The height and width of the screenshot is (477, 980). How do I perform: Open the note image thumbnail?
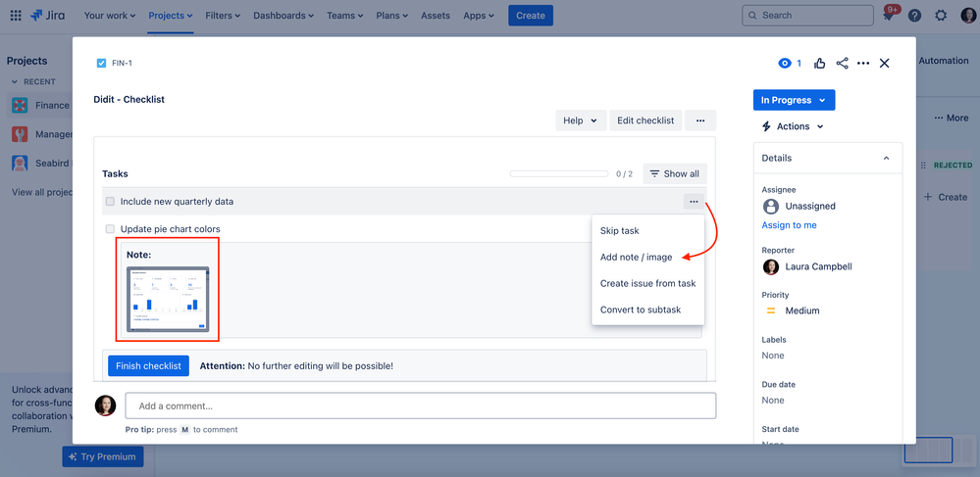[x=168, y=300]
